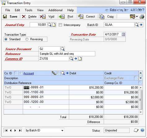
Task: Click the Journal Entry number field 10,001
Action: 38,25
